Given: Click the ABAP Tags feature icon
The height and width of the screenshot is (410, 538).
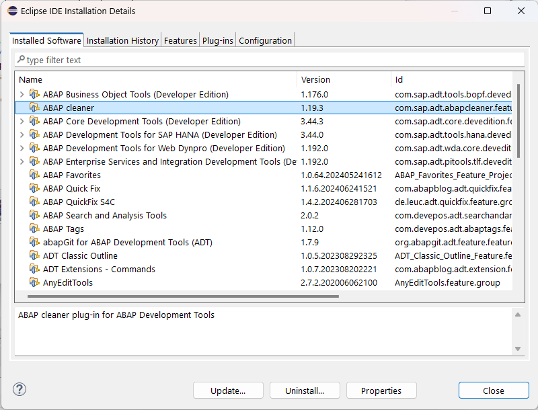Looking at the screenshot, I should pyautogui.click(x=34, y=229).
